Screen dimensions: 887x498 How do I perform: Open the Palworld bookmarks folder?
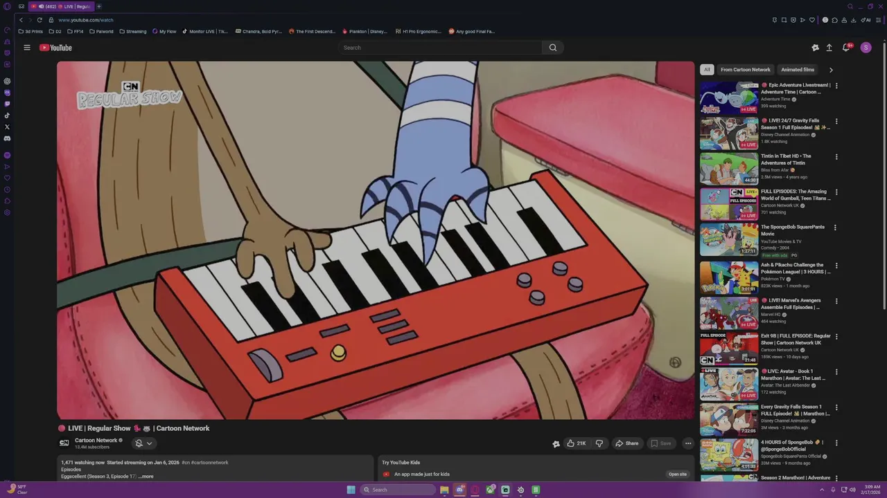(100, 31)
